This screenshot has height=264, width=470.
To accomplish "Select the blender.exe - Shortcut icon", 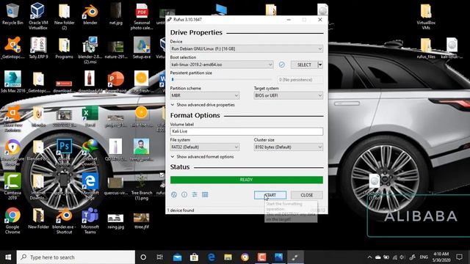I will (x=64, y=221).
